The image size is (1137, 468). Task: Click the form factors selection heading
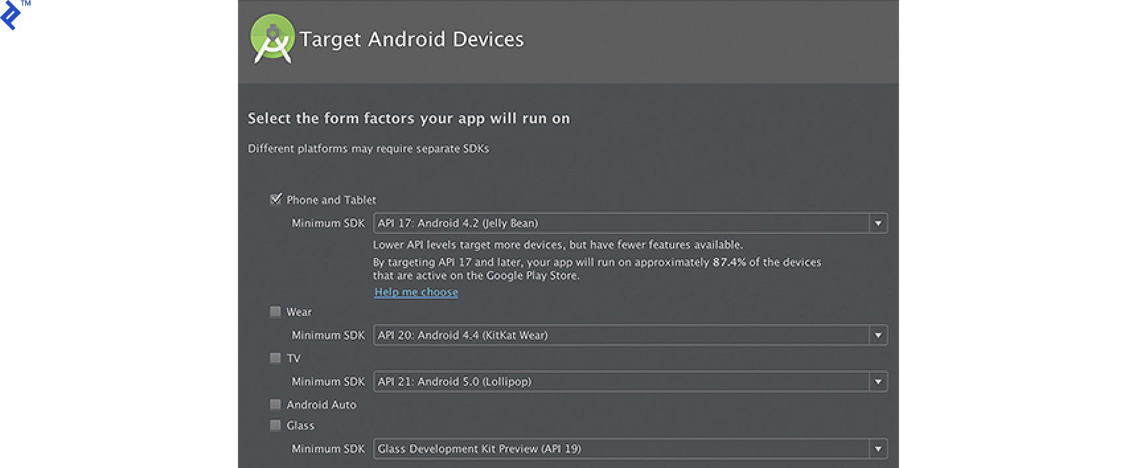coord(408,118)
